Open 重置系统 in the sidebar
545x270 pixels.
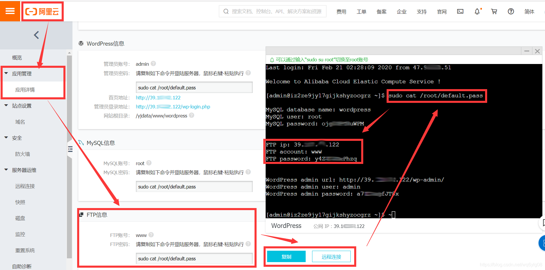click(x=25, y=250)
